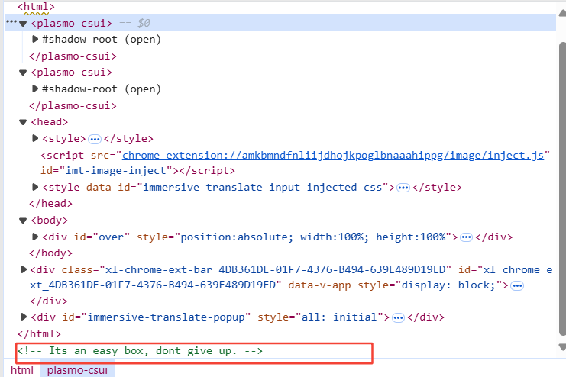Expand the immersive-translate-input-injected-css style element
This screenshot has height=377, width=566.
tap(35, 187)
